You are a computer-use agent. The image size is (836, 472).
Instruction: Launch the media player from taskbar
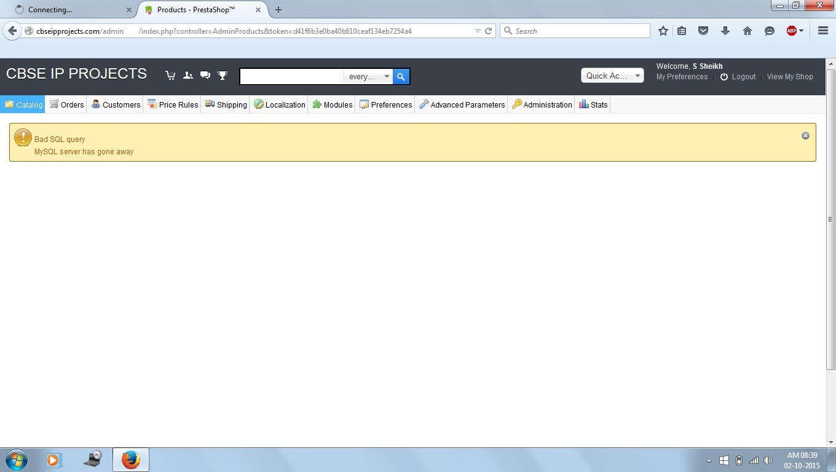pyautogui.click(x=54, y=460)
